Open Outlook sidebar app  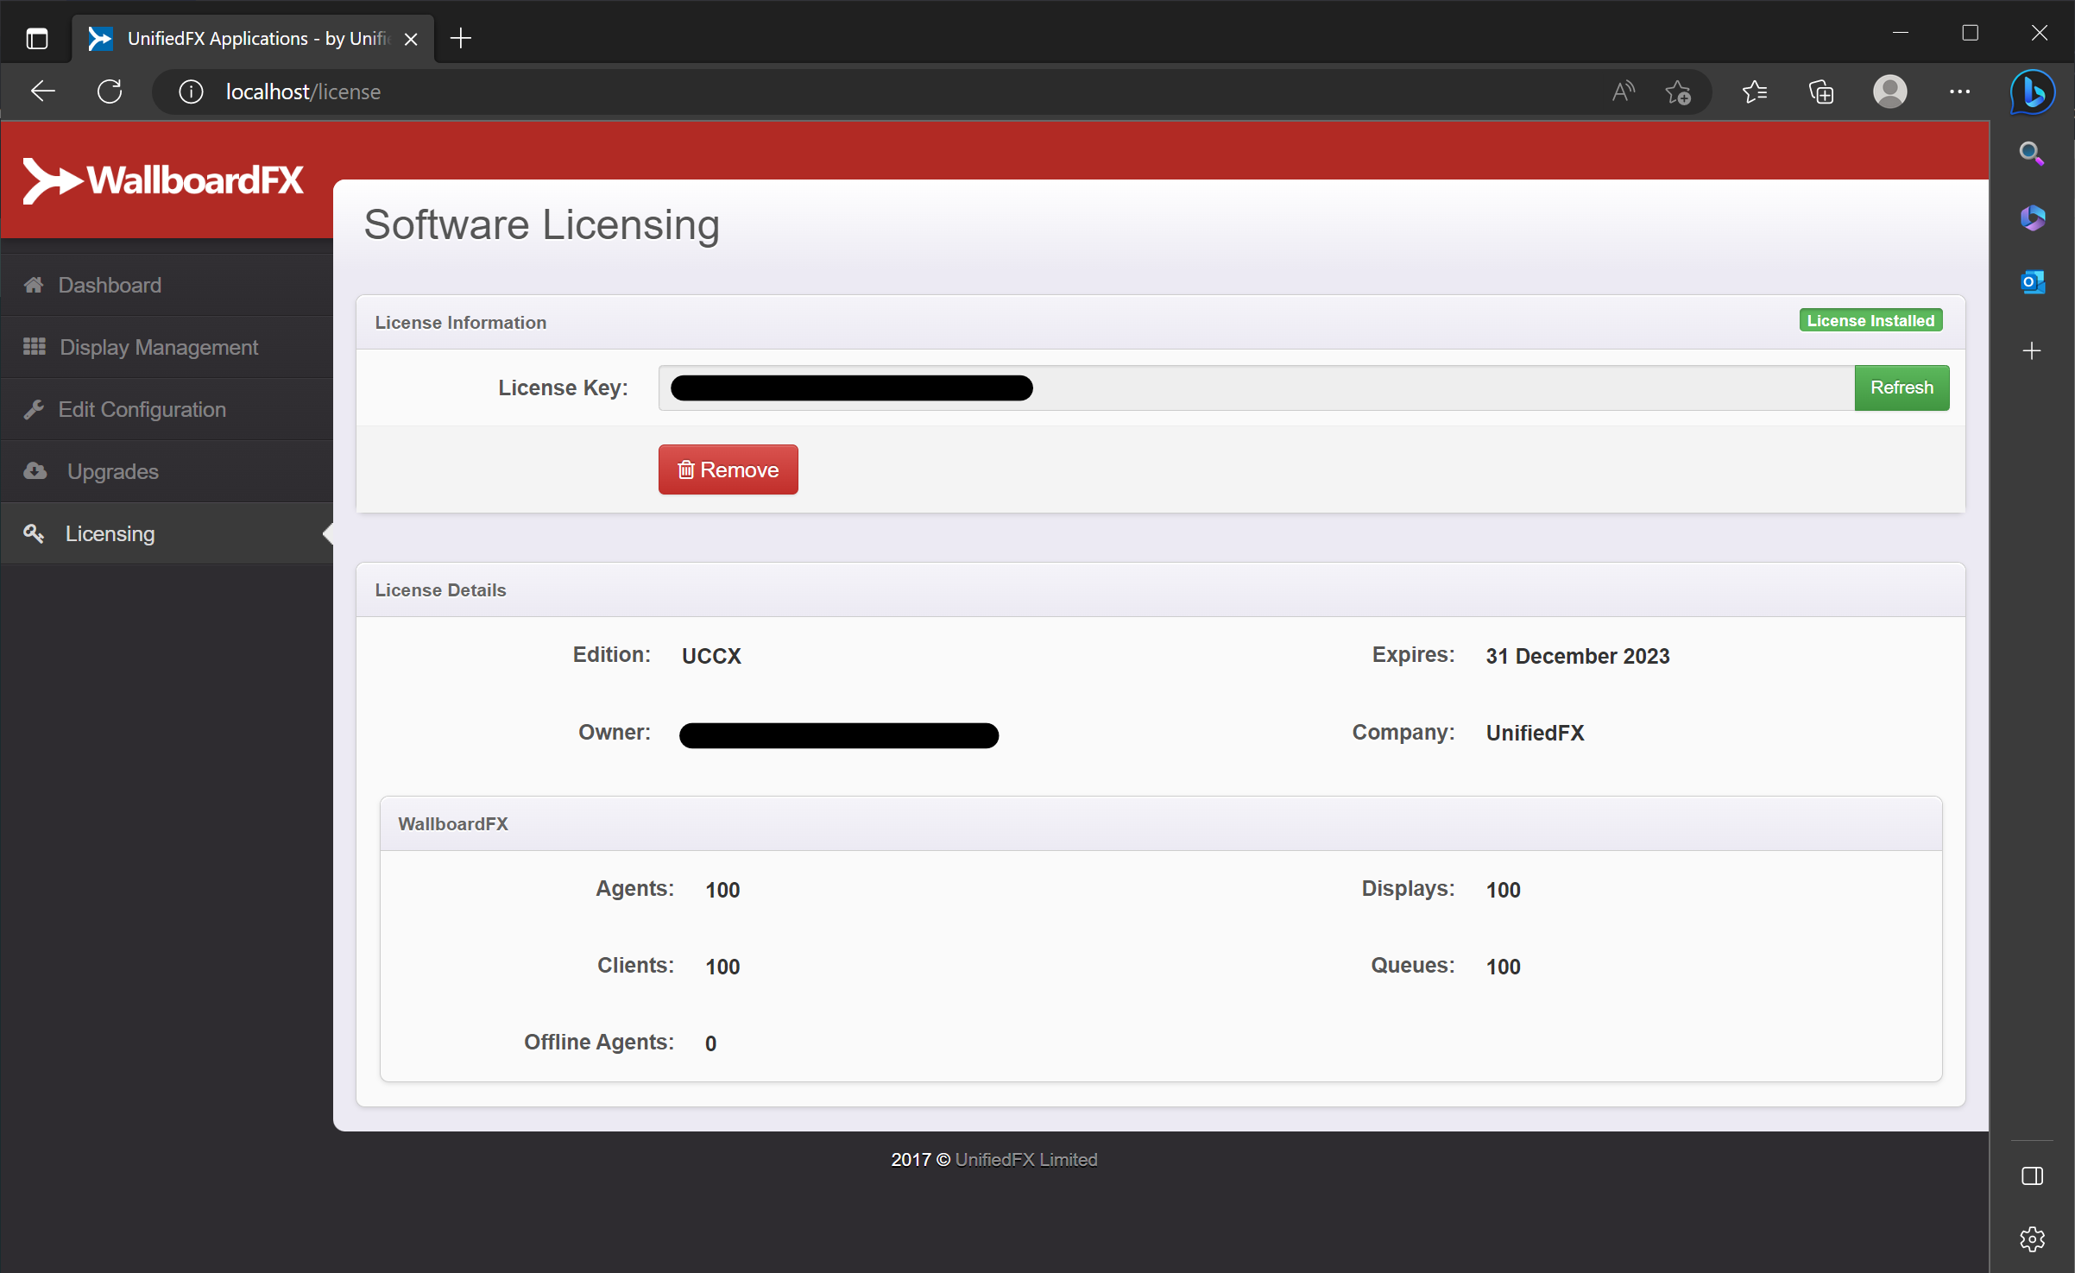coord(2032,281)
